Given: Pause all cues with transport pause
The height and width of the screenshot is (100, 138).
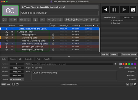Looking at the screenshot, I should pyautogui.click(x=114, y=10).
